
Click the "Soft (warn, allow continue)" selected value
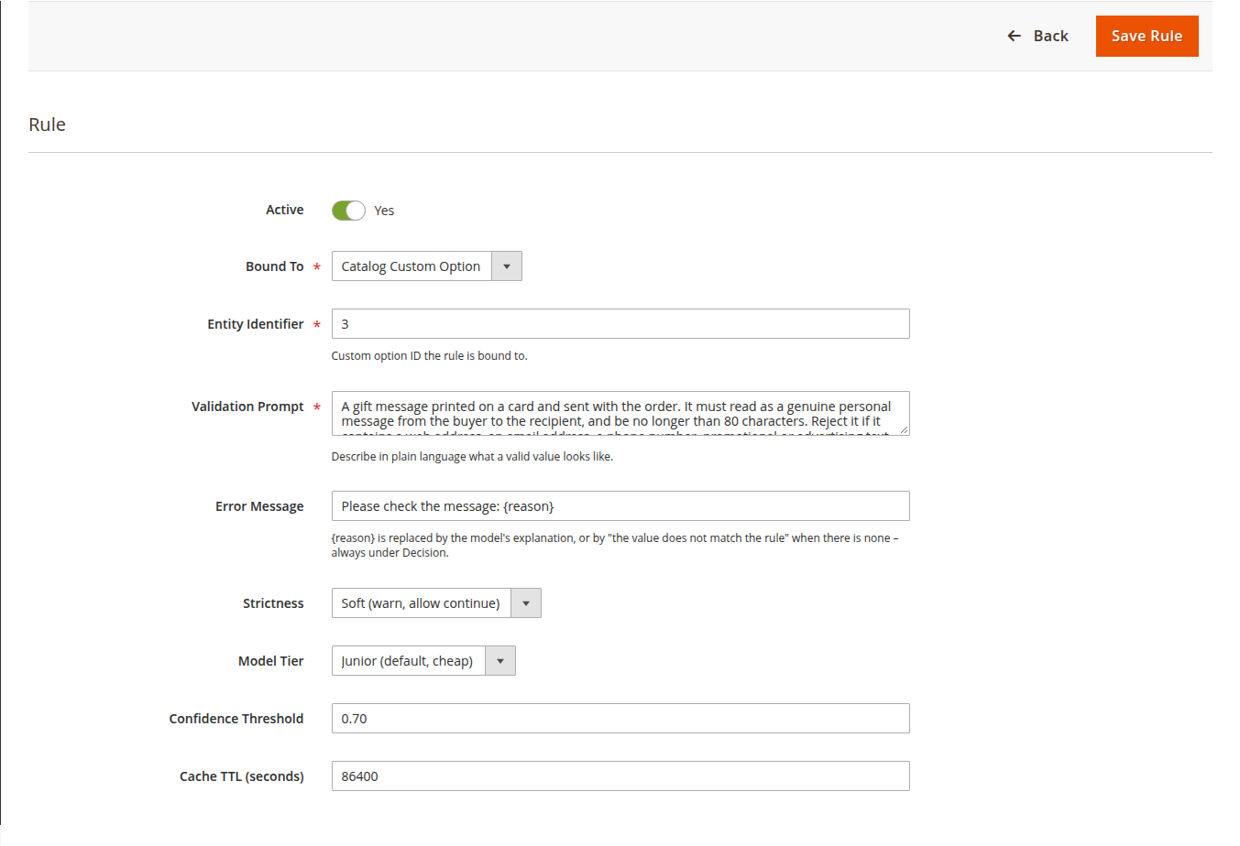pos(421,603)
